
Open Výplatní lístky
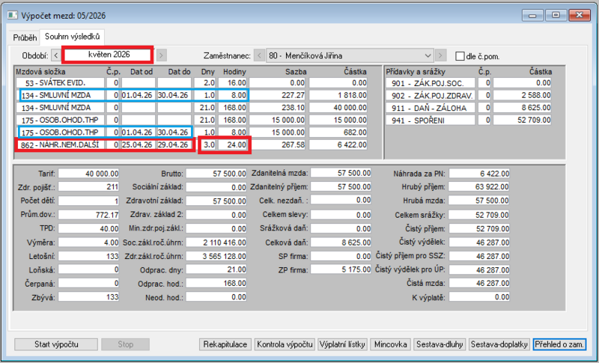[x=342, y=344]
